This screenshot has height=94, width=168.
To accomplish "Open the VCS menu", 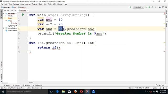I will point(54,4).
